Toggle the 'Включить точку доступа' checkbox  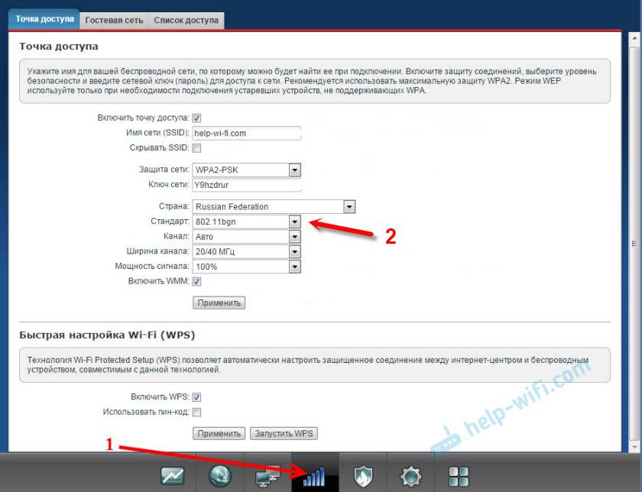coord(196,118)
